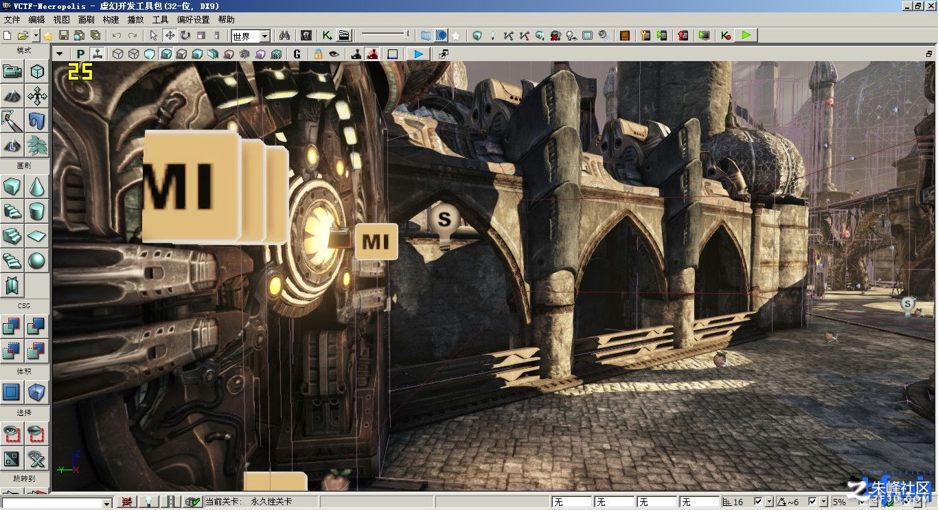This screenshot has height=510, width=938.
Task: Click CSG Add icon
Action: click(12, 326)
